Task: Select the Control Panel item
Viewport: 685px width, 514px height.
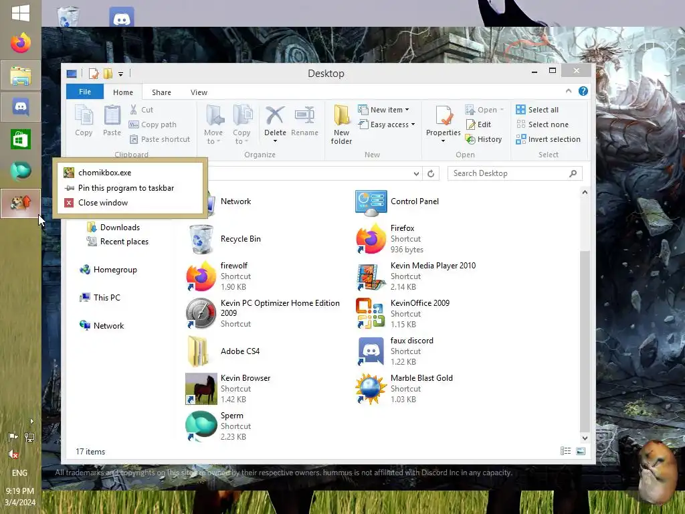Action: (397, 202)
